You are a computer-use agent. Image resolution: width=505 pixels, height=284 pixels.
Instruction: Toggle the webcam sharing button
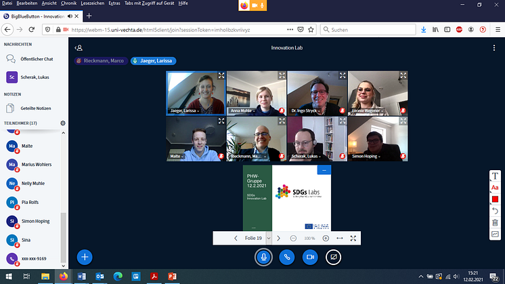(x=310, y=257)
